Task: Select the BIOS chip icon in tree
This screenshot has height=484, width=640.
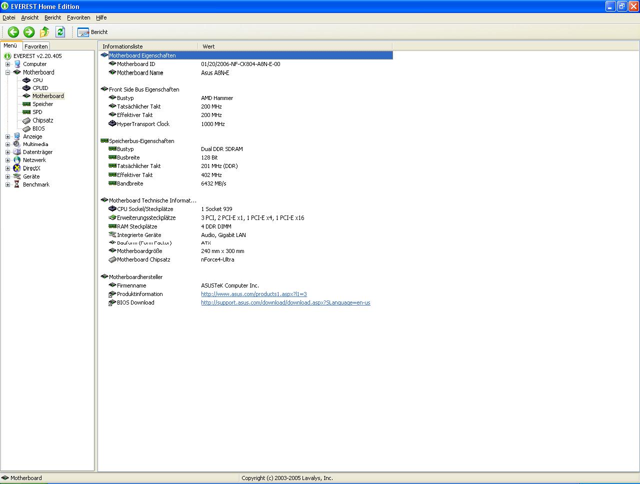Action: coord(26,128)
